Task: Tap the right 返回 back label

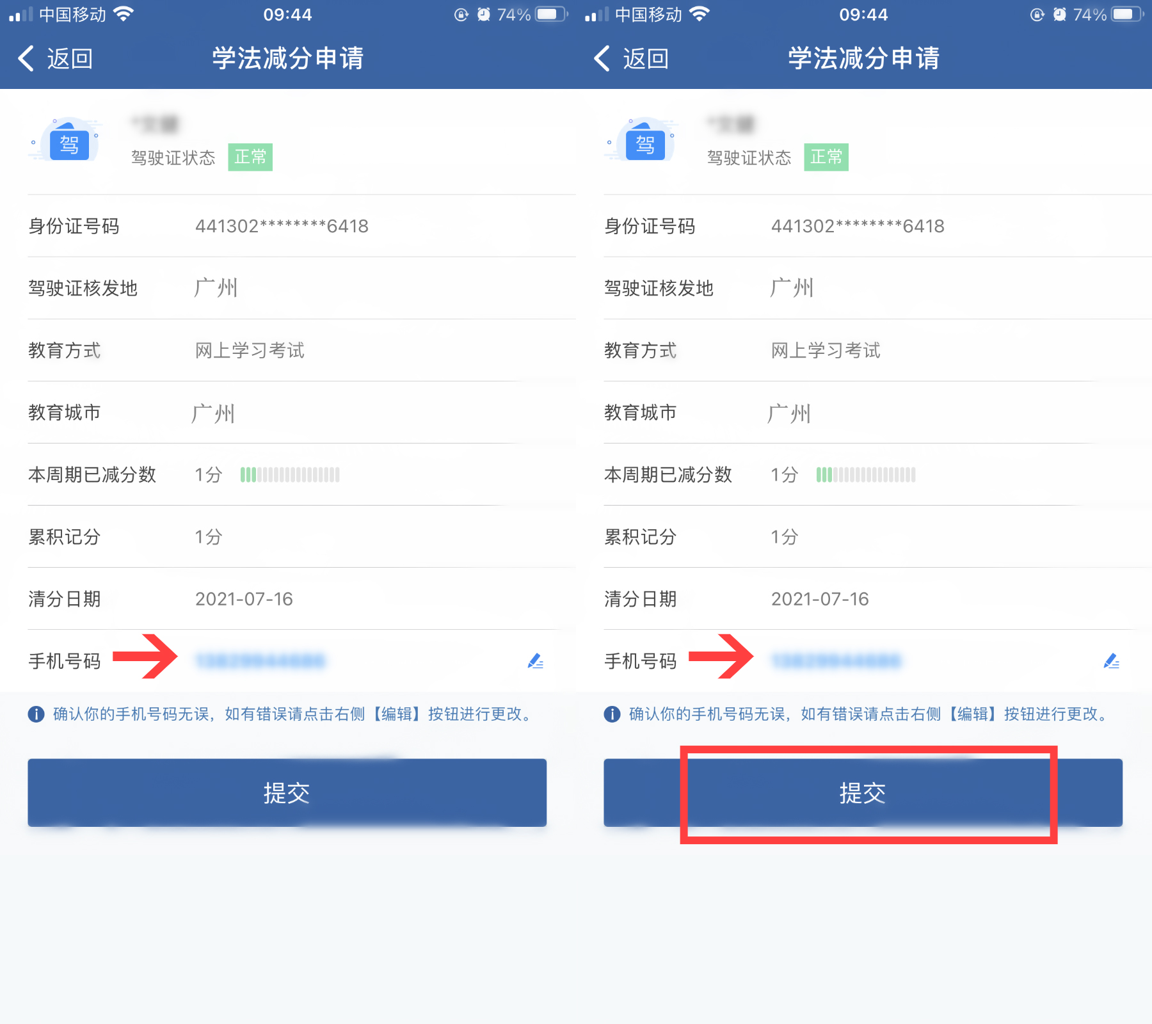Action: pos(646,59)
